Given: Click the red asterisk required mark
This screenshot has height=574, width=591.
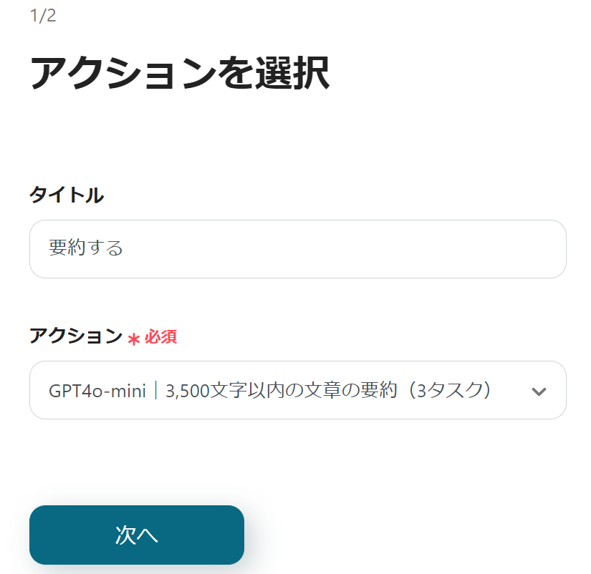Looking at the screenshot, I should tap(133, 339).
